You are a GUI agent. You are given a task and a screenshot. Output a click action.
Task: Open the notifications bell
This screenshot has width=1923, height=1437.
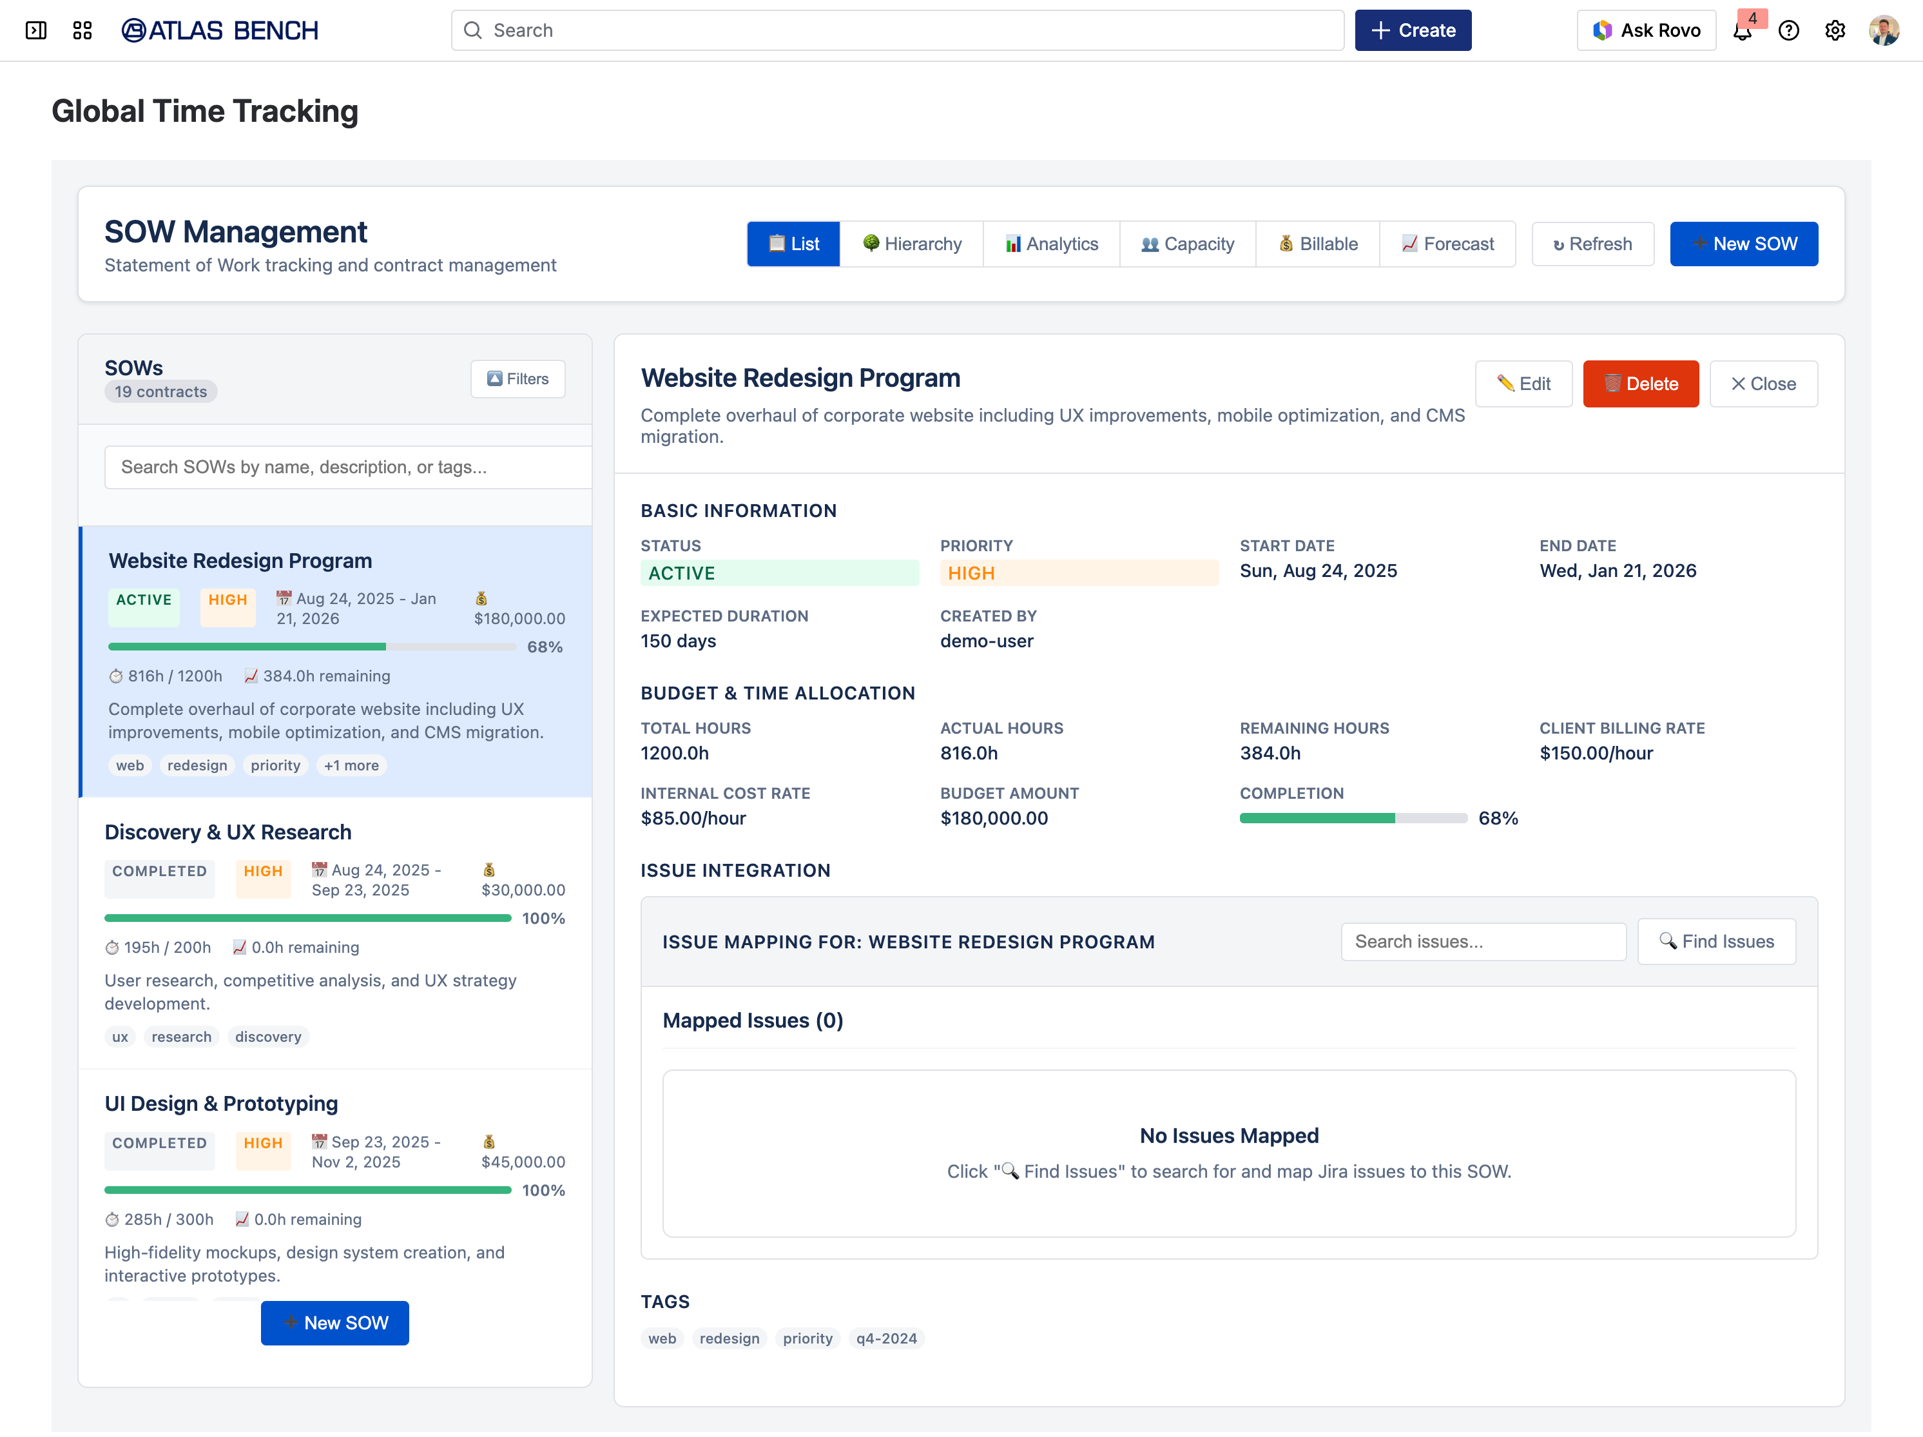click(1742, 32)
